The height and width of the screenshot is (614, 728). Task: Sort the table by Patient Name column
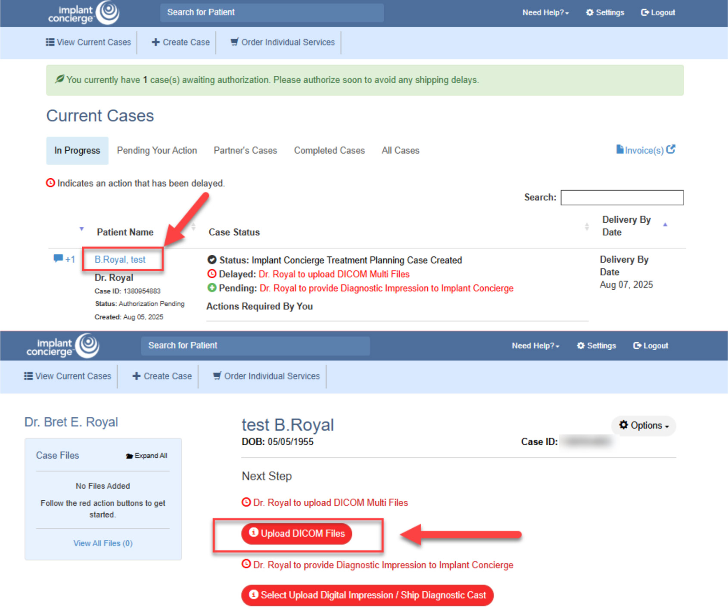coord(125,232)
